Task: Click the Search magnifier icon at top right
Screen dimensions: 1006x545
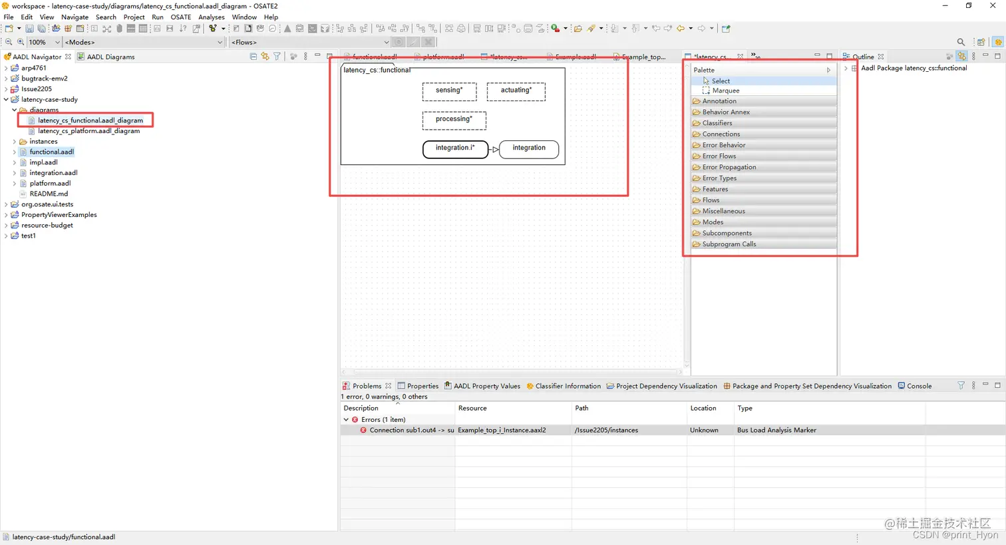Action: [961, 42]
